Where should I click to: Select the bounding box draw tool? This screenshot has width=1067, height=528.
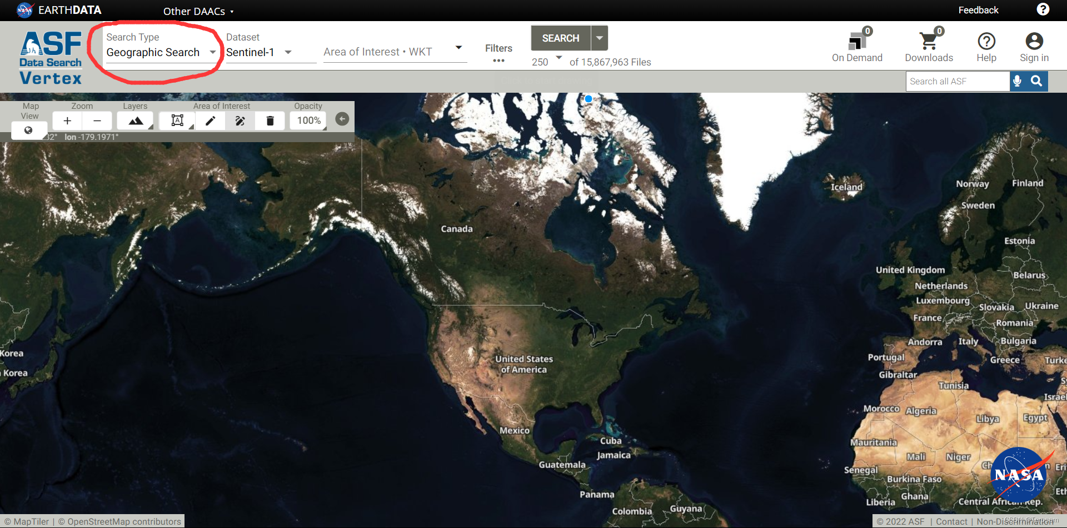click(x=177, y=120)
